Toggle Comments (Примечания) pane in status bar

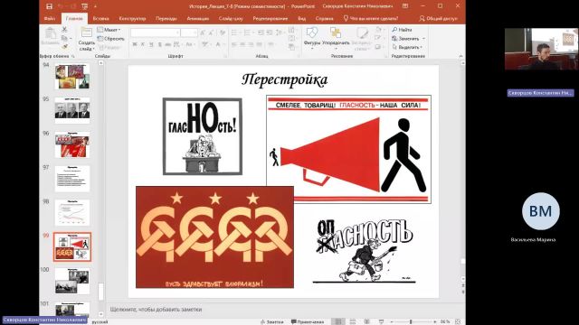(308, 321)
